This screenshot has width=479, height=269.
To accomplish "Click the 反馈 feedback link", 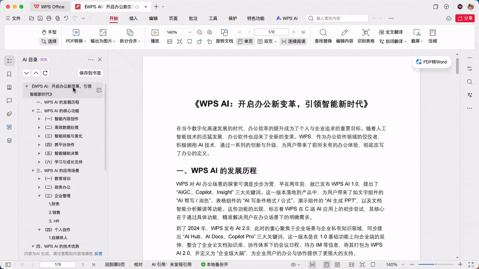I will [98, 254].
